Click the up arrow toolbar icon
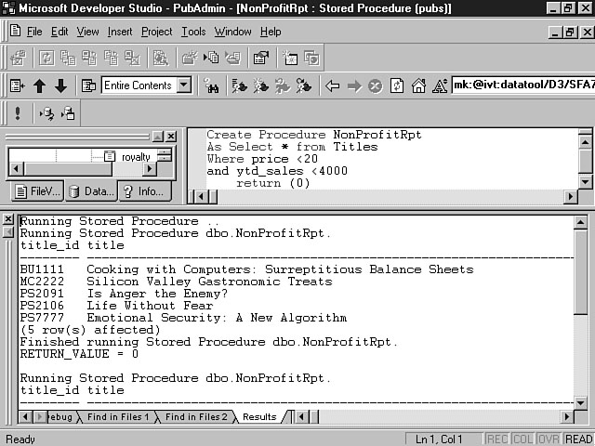 click(39, 85)
